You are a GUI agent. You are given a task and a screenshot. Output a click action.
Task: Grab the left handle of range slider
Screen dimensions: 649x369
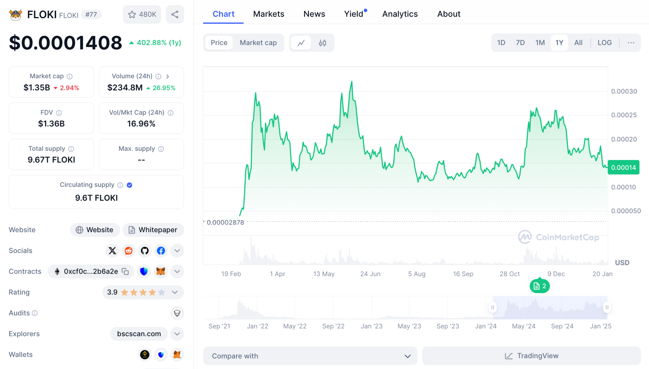492,307
